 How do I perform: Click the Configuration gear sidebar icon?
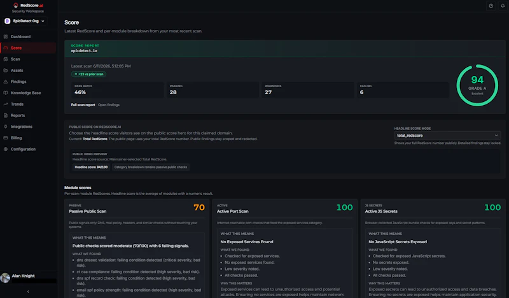coord(6,149)
